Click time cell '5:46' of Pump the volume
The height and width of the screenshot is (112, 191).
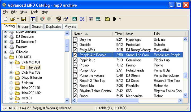119,75
